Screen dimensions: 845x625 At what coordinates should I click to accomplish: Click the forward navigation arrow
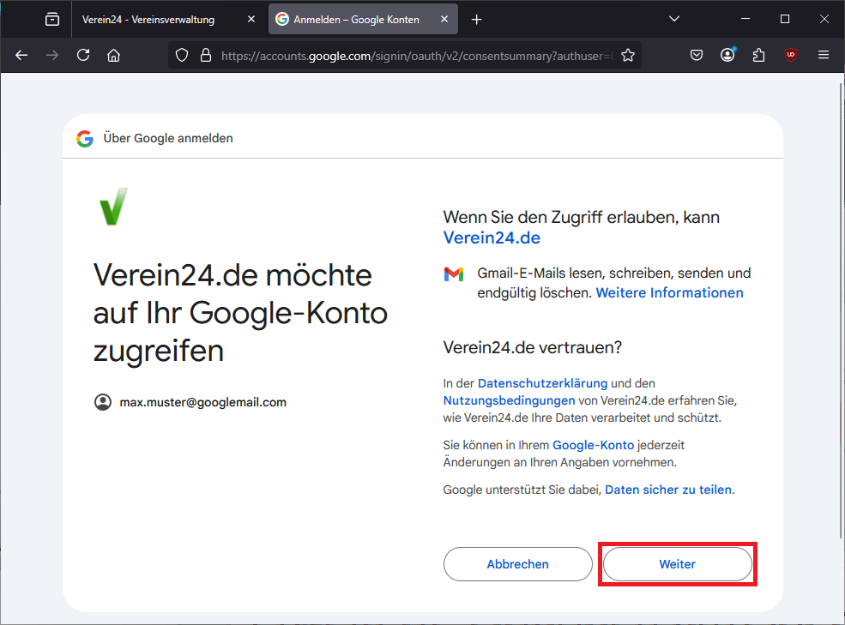52,55
